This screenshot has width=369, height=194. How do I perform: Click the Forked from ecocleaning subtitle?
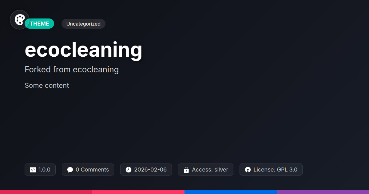[x=72, y=70]
